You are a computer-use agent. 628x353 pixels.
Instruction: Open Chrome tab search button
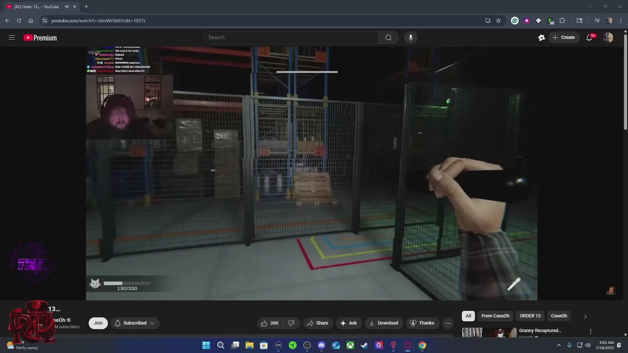pyautogui.click(x=579, y=21)
